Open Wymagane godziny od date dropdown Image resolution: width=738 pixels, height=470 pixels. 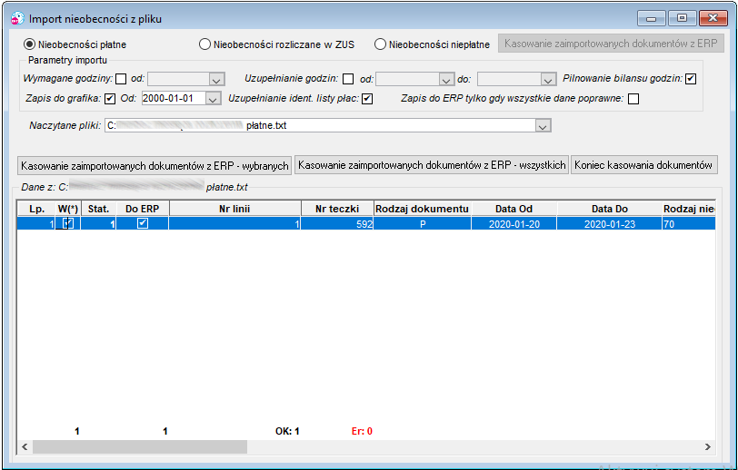(x=216, y=80)
